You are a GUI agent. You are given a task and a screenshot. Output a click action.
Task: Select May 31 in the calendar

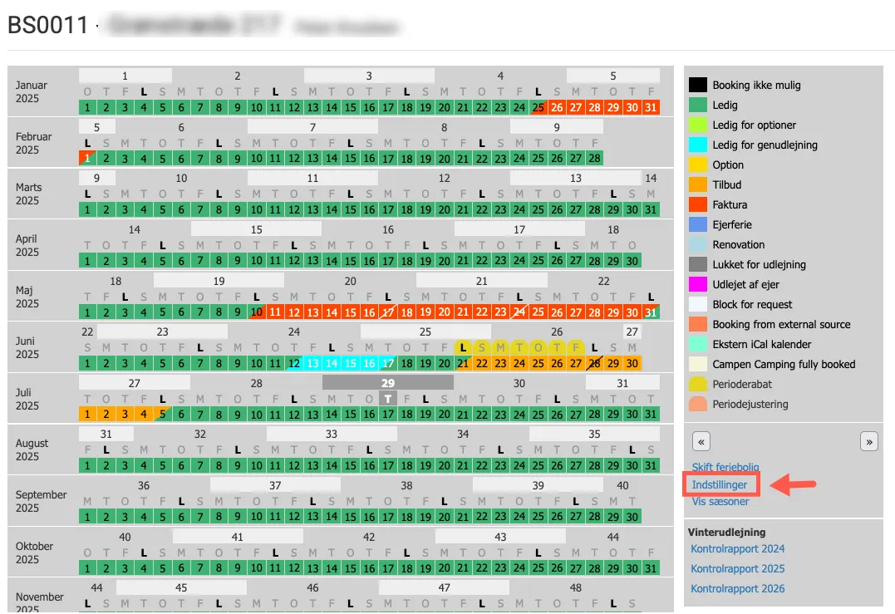click(x=651, y=312)
